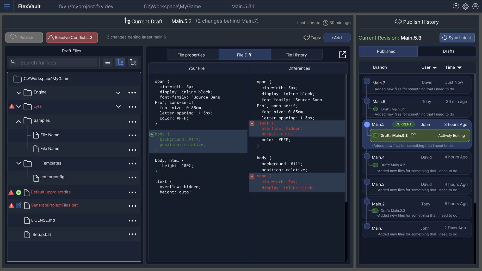Image resolution: width=482 pixels, height=271 pixels.
Task: Click the Publish button
Action: point(24,37)
